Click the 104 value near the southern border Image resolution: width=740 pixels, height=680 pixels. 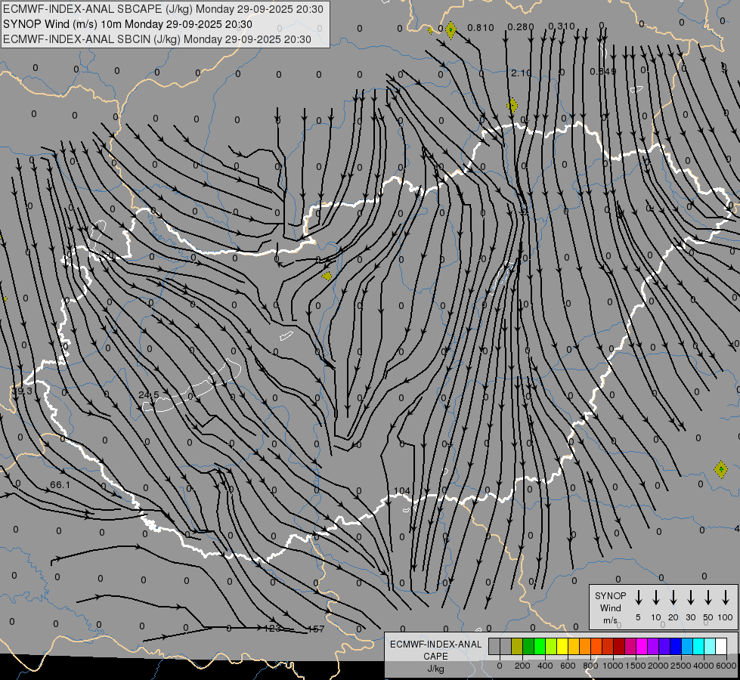pyautogui.click(x=402, y=491)
